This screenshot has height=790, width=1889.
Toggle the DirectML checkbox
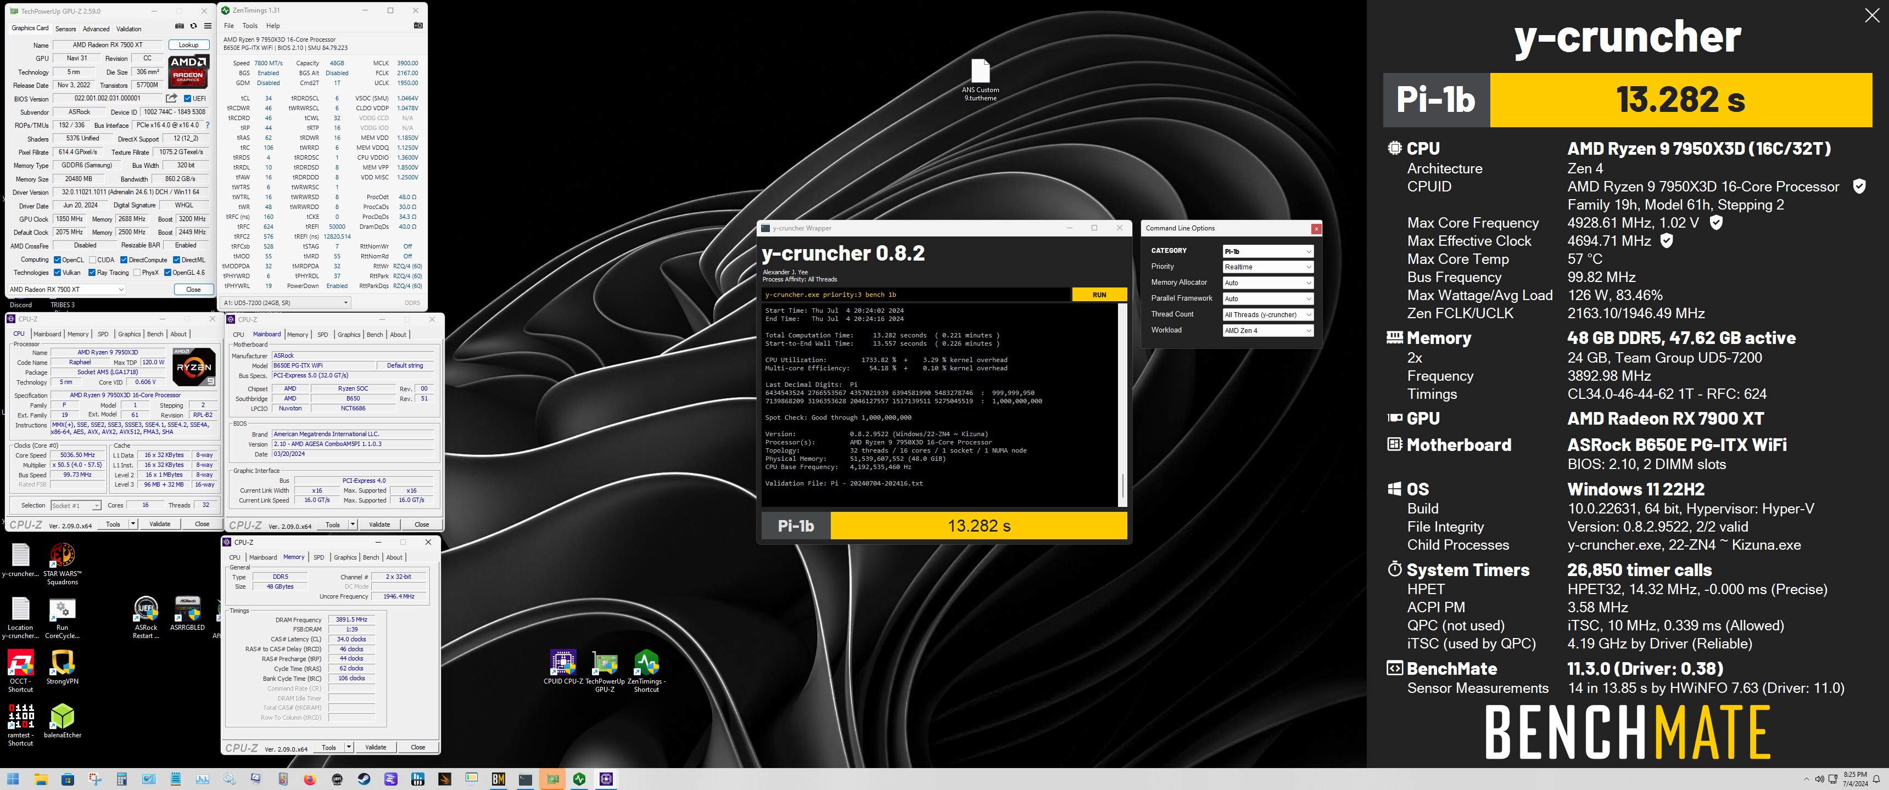coord(177,259)
